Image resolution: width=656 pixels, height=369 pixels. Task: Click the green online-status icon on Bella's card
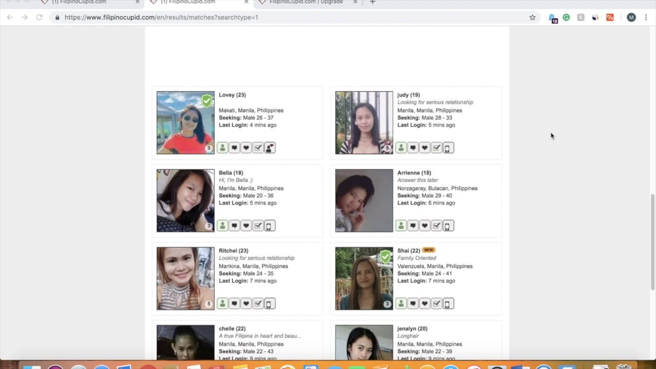(222, 225)
